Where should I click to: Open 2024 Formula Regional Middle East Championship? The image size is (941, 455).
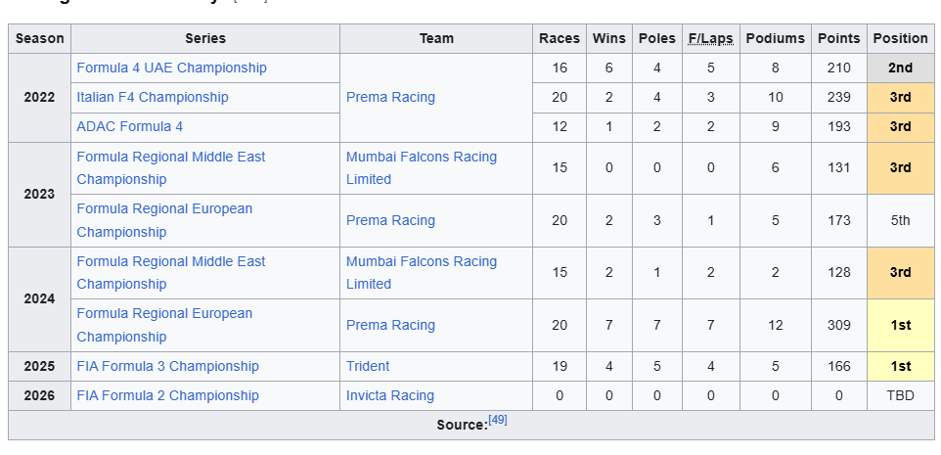pos(170,261)
